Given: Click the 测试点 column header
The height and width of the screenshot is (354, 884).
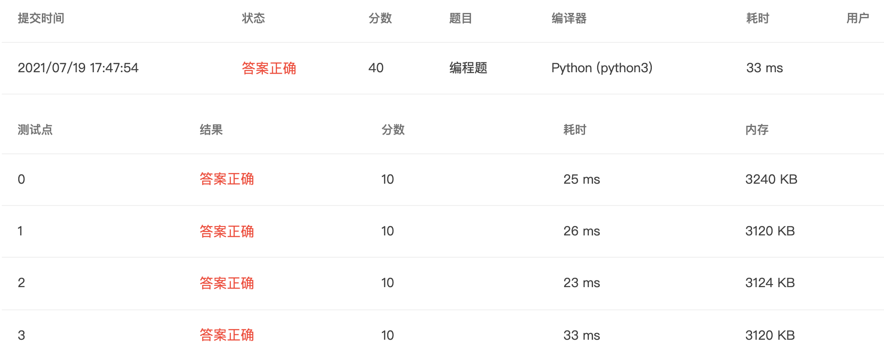Looking at the screenshot, I should point(35,130).
